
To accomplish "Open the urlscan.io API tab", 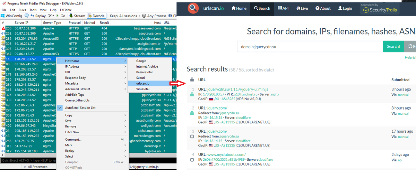I will click(283, 8).
